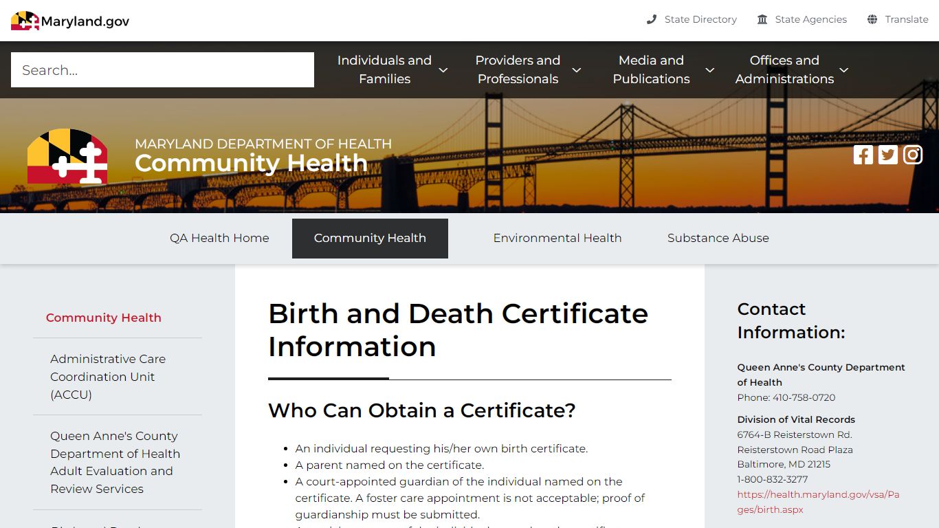Click the Contact Information: heading
The width and height of the screenshot is (939, 528).
[791, 320]
